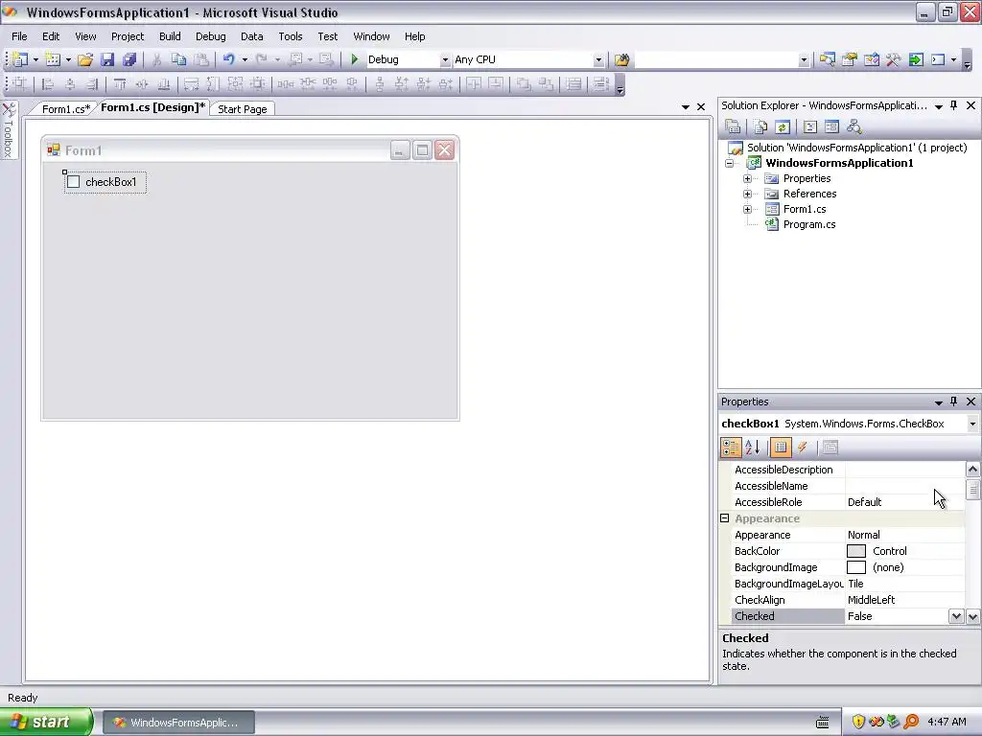Expand the References node
Image resolution: width=982 pixels, height=736 pixels.
(747, 194)
